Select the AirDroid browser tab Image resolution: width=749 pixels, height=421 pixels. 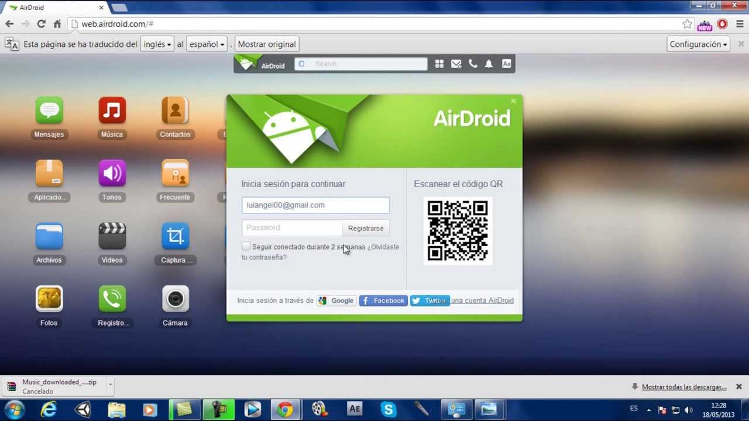coord(56,8)
